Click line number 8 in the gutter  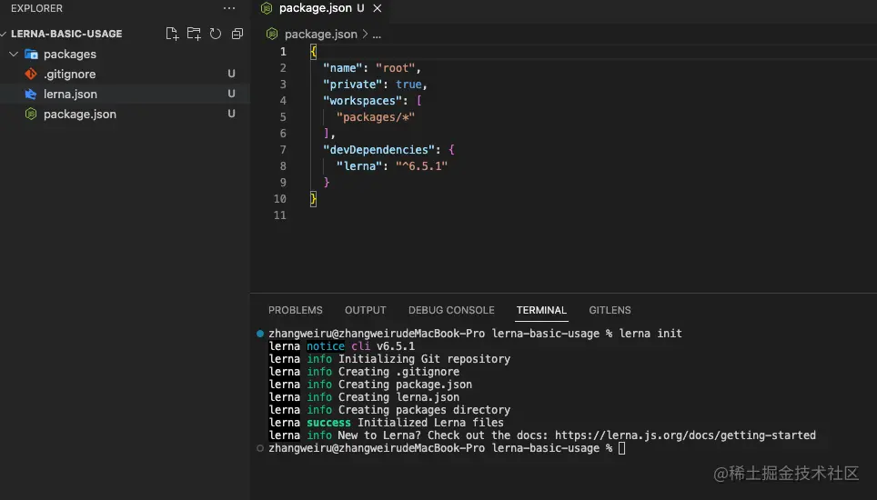click(283, 166)
